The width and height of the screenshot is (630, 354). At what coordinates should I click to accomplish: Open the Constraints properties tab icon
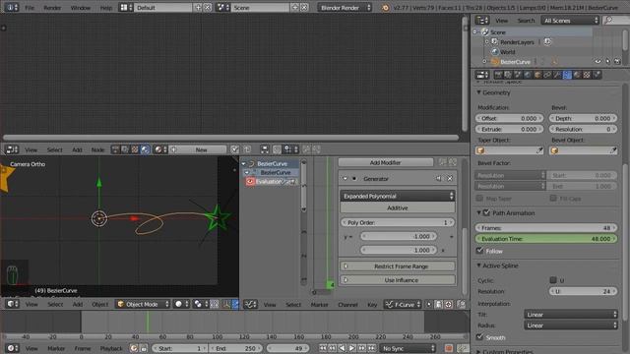click(x=547, y=75)
